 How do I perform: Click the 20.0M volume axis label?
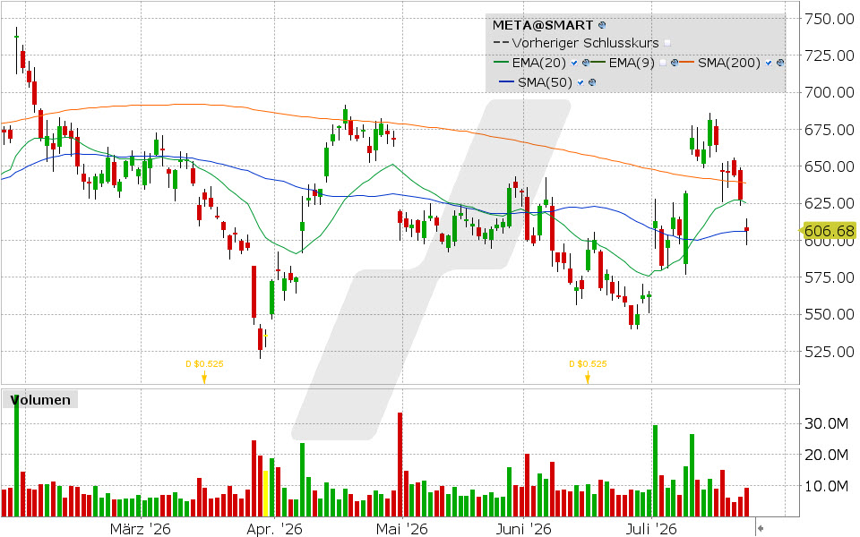826,455
